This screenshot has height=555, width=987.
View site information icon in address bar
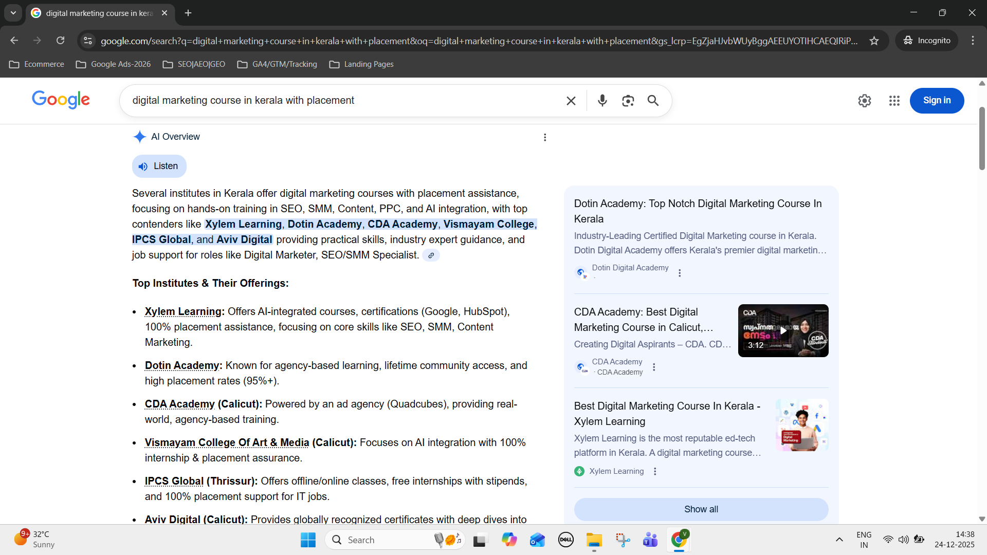pos(88,41)
